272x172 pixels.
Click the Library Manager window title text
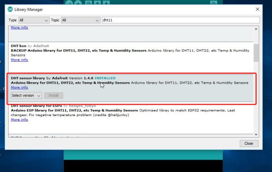[x=29, y=10]
